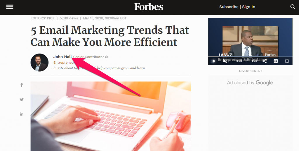Click the laptop article hero image
The height and width of the screenshot is (151, 299).
(x=111, y=116)
